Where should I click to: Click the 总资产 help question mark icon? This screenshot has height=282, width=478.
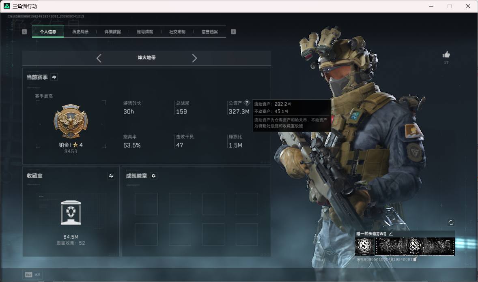tap(247, 103)
